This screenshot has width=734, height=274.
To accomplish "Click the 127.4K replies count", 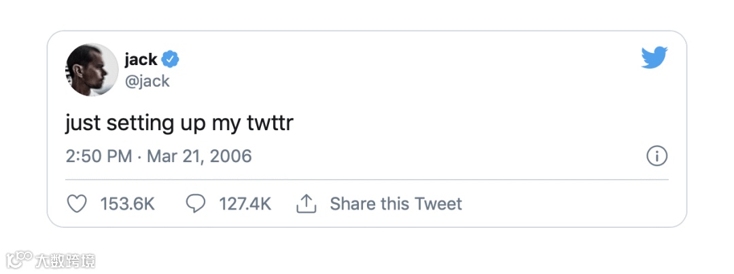I will [245, 203].
